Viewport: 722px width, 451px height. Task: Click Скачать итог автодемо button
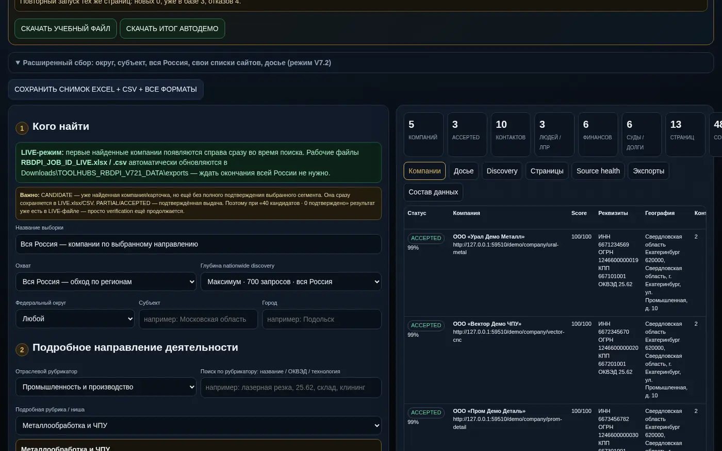pos(172,28)
